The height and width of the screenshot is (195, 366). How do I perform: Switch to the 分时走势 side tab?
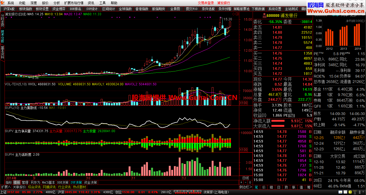coord(2,20)
